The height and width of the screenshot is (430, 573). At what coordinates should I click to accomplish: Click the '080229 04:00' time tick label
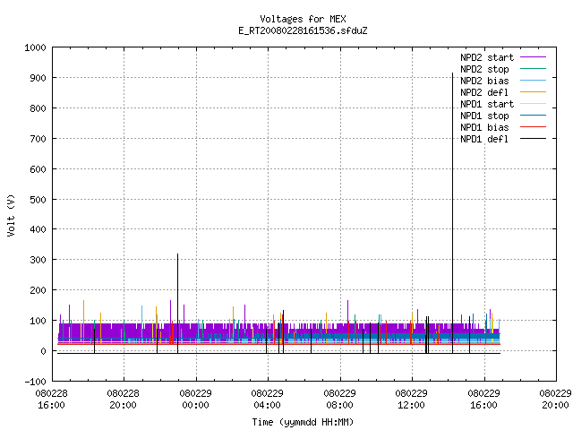267,400
